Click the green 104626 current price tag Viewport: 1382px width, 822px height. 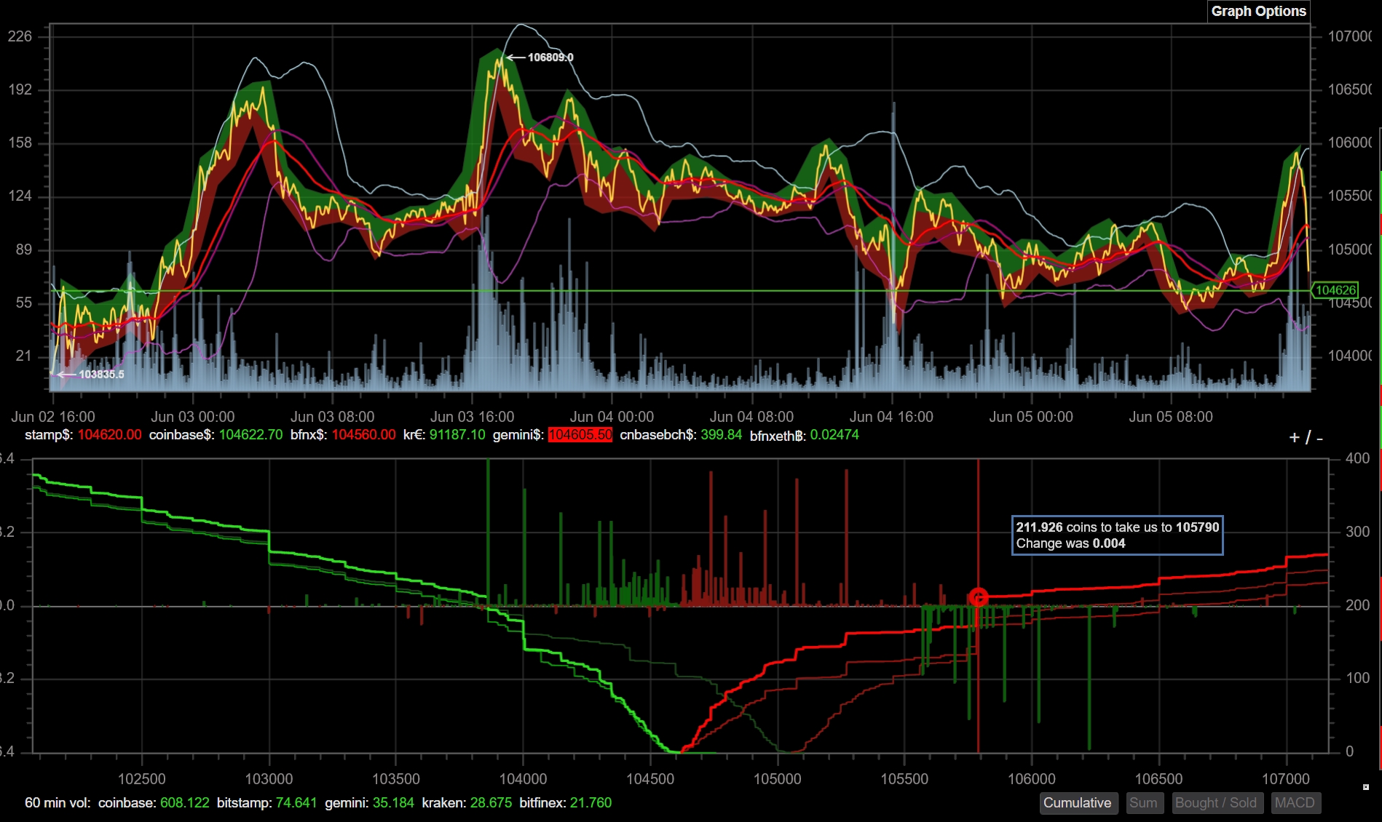pos(1335,290)
